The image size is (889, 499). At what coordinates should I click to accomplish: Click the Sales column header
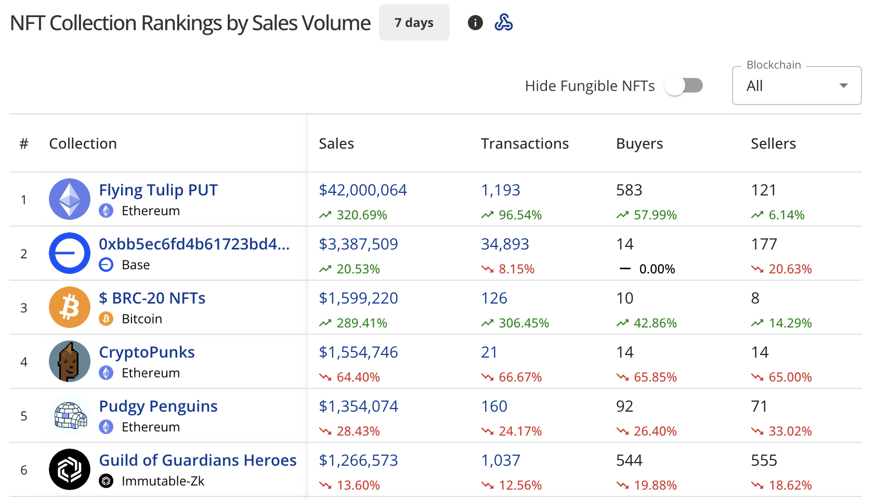click(336, 143)
